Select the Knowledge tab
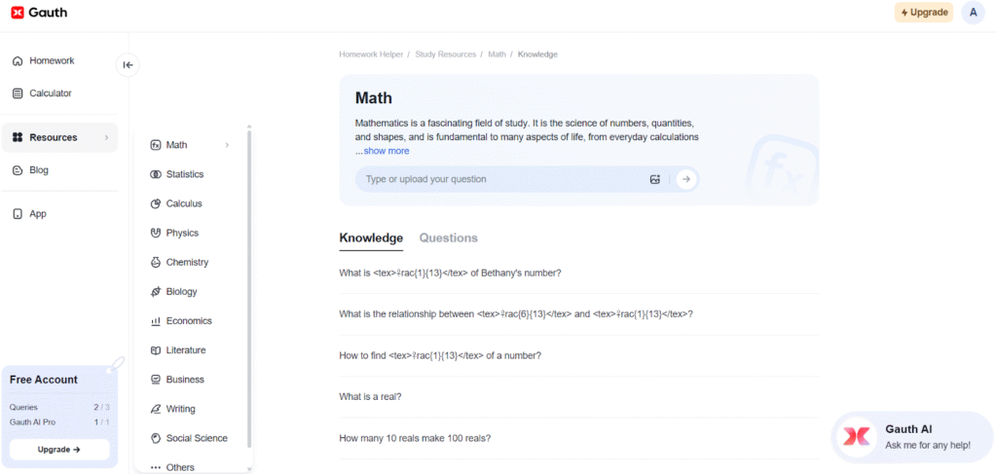Screen dimensions: 997x474 click(x=371, y=238)
